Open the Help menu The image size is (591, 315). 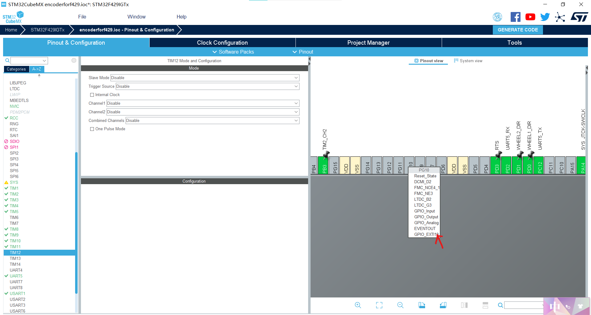pyautogui.click(x=181, y=17)
